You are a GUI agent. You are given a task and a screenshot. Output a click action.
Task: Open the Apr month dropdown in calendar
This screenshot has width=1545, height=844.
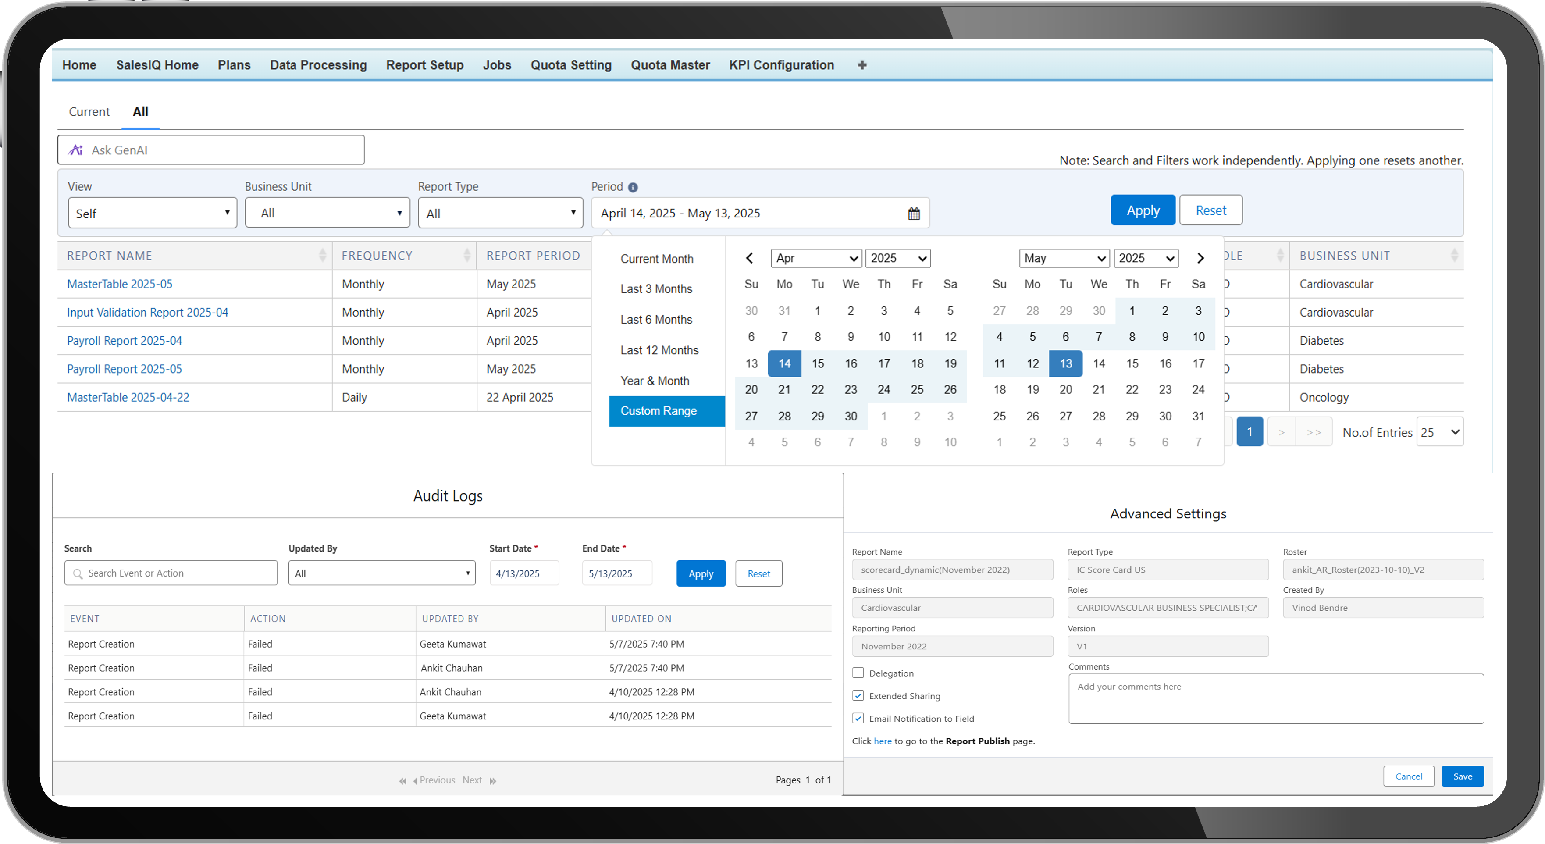pyautogui.click(x=815, y=258)
